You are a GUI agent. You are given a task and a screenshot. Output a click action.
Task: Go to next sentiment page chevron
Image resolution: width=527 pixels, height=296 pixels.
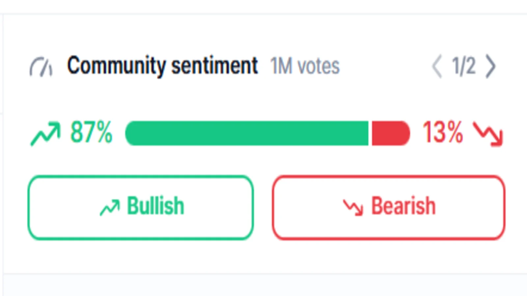(491, 66)
